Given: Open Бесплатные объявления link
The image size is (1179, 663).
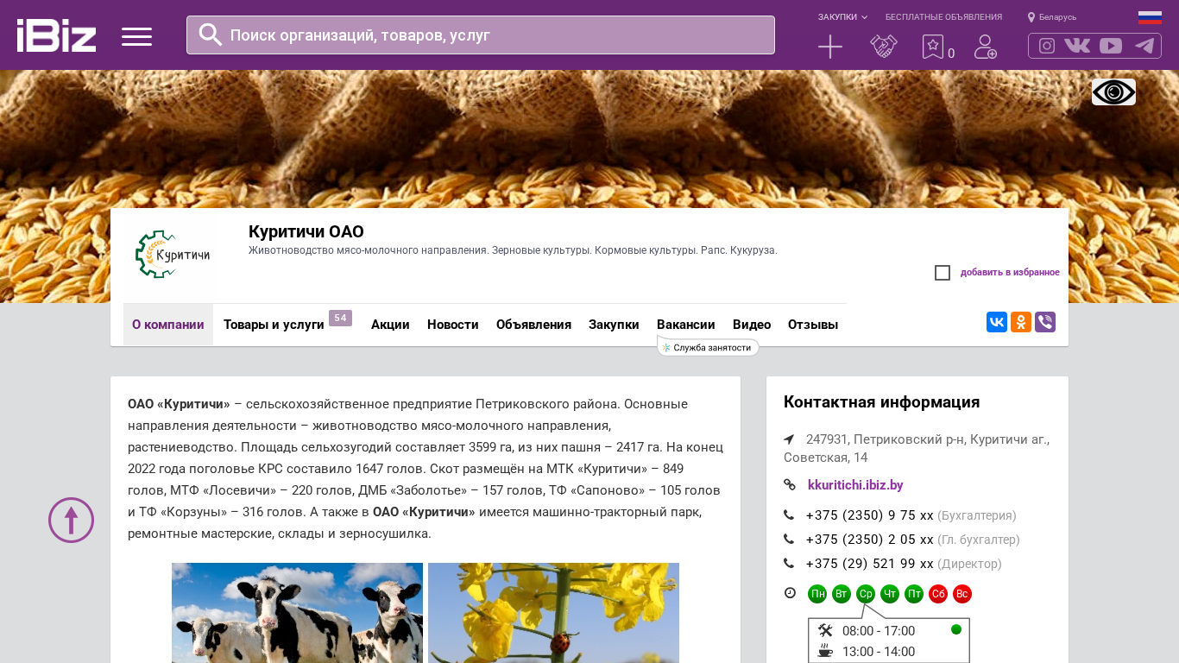Looking at the screenshot, I should tap(943, 17).
